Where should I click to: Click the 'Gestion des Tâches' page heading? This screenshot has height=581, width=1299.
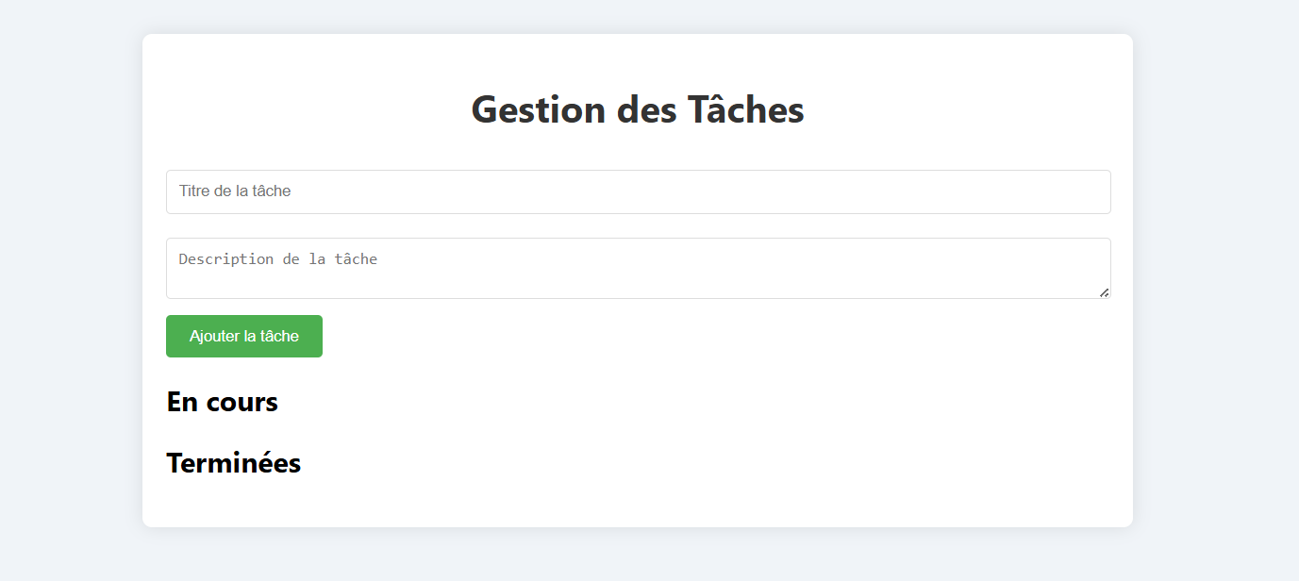[638, 109]
